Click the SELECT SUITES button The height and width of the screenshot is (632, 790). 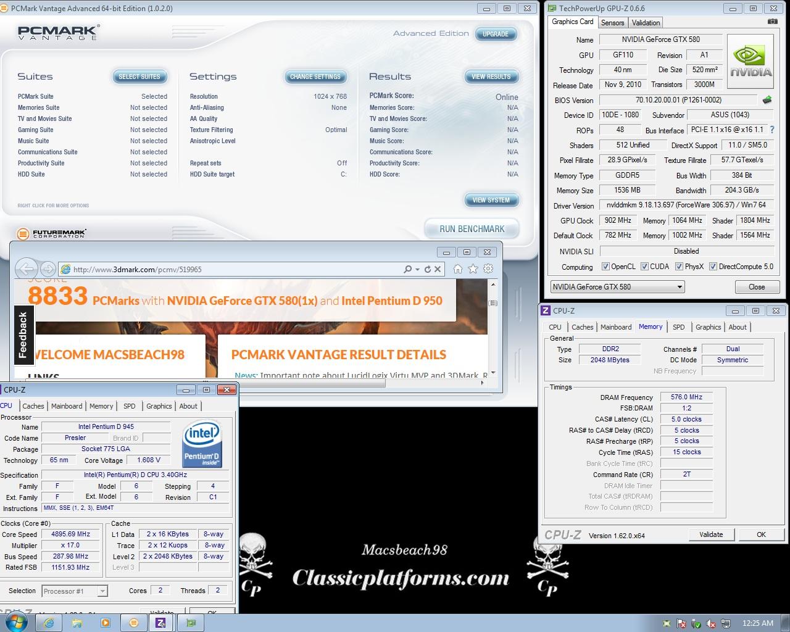click(x=139, y=77)
